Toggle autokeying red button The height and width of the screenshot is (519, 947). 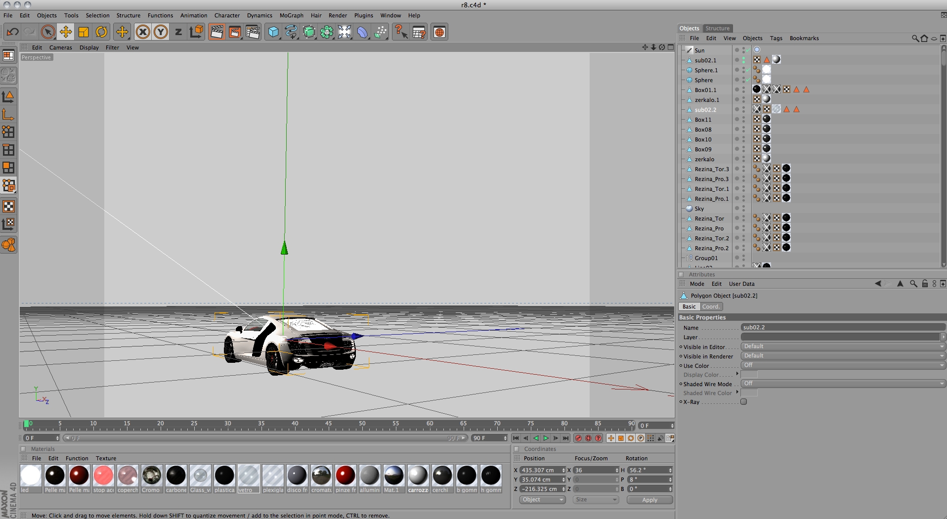point(588,438)
